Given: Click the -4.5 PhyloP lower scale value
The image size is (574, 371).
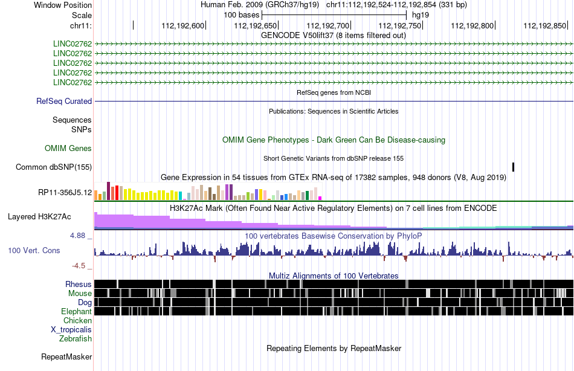Looking at the screenshot, I should (x=79, y=265).
